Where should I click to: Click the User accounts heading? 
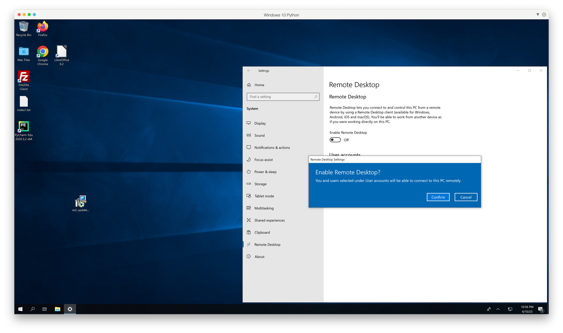[345, 154]
